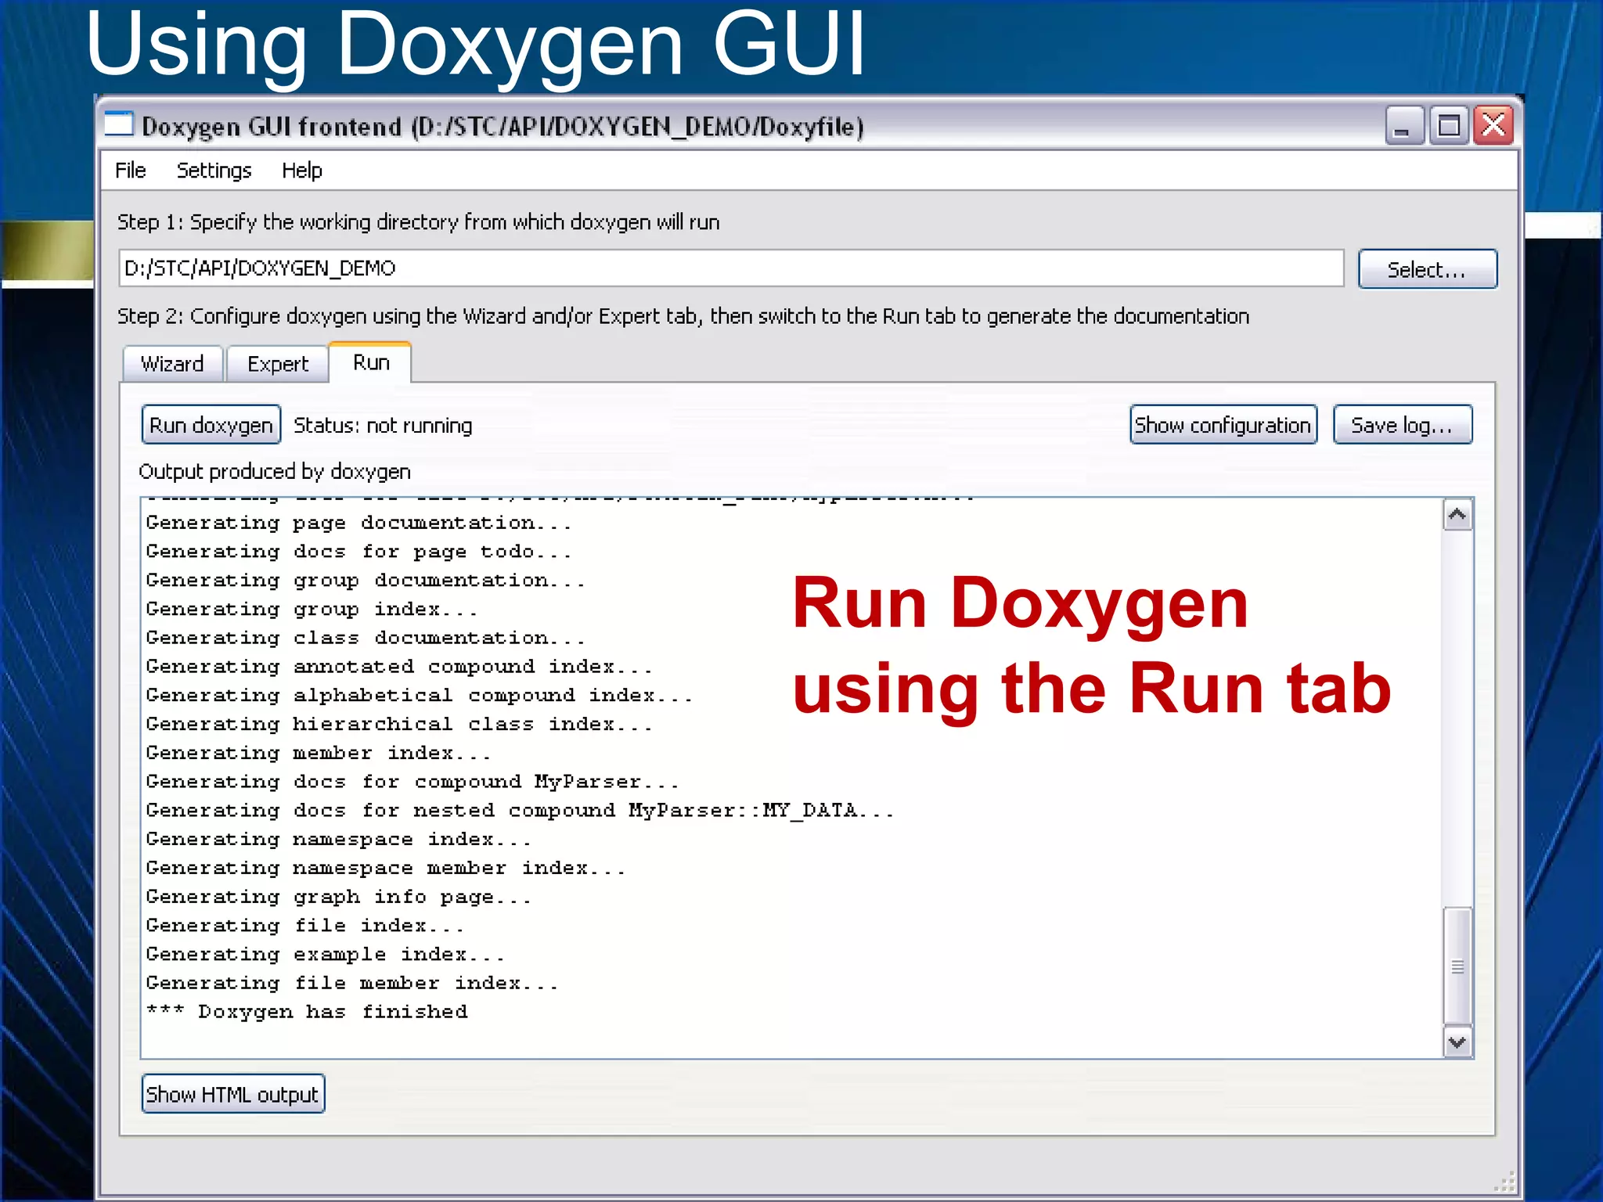Click 'Generating member index...' log line
This screenshot has height=1202, width=1603.
pyautogui.click(x=319, y=753)
